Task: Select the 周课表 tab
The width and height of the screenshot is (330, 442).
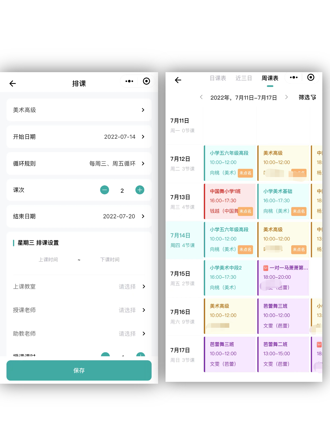Action: 270,78
